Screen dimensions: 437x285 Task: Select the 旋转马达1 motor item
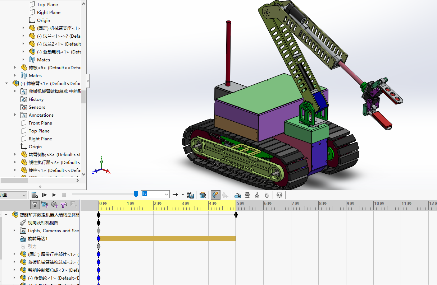point(38,239)
